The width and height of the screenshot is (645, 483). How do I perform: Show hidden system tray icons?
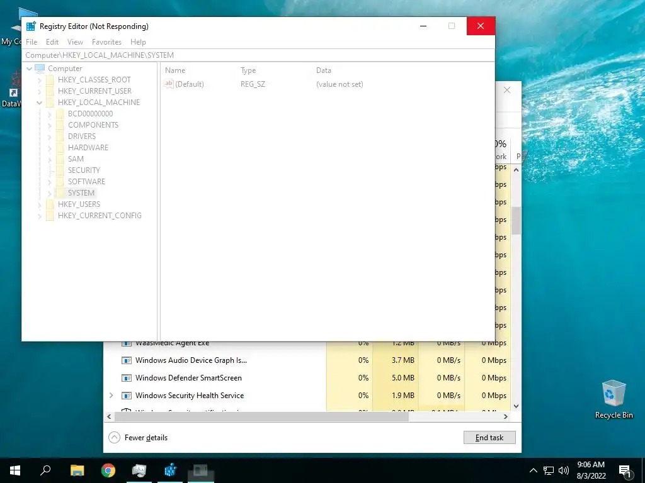tap(533, 470)
